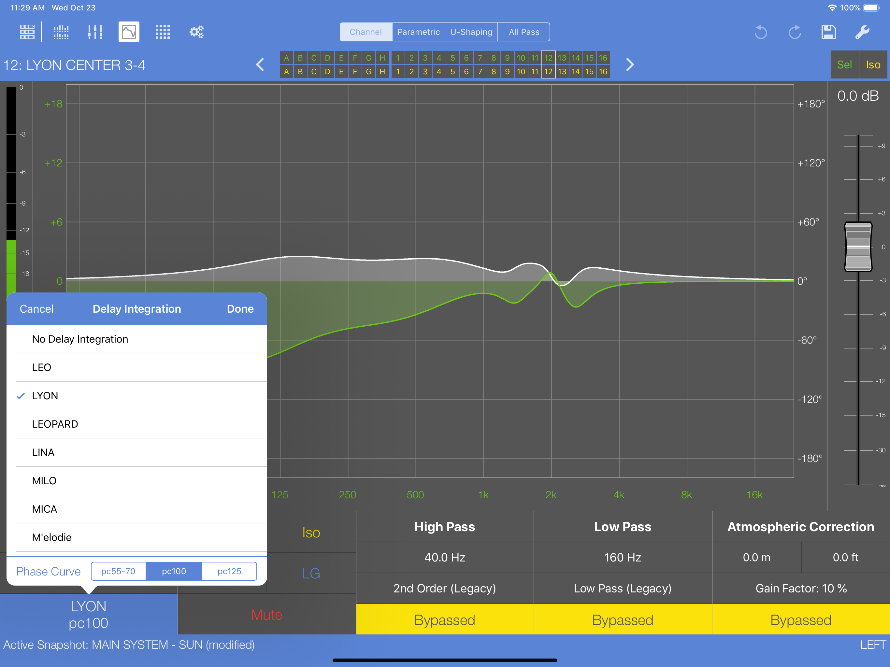The width and height of the screenshot is (890, 667).
Task: Select pc55-70 phase curve
Action: [x=118, y=571]
